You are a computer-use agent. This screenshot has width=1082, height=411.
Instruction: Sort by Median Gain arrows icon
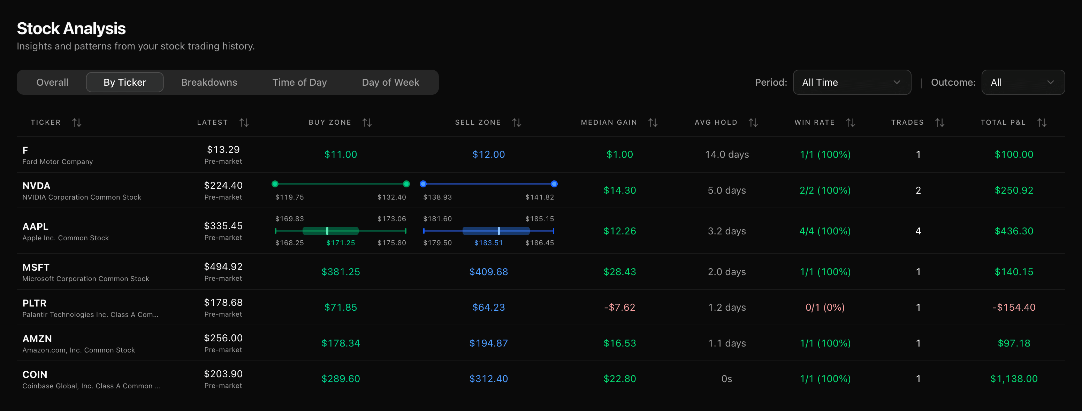[x=653, y=123]
